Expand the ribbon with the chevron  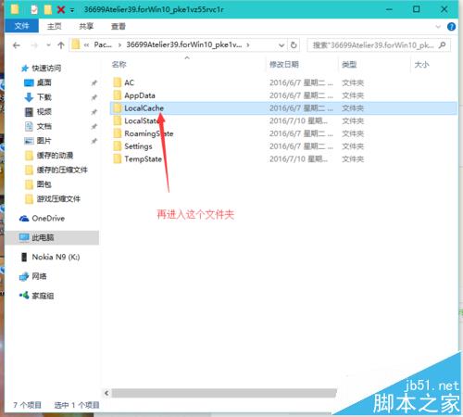pos(438,27)
